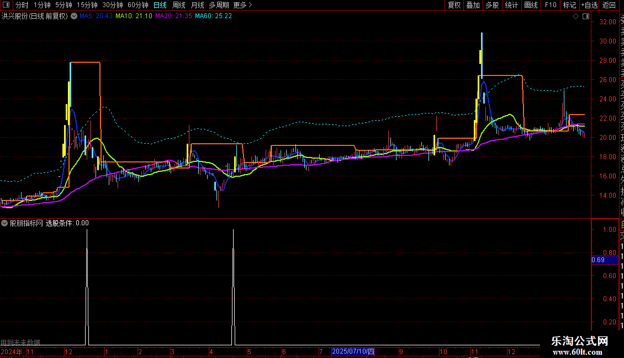The width and height of the screenshot is (624, 358).
Task: Open the 画线 drawing tools
Action: pos(531,5)
